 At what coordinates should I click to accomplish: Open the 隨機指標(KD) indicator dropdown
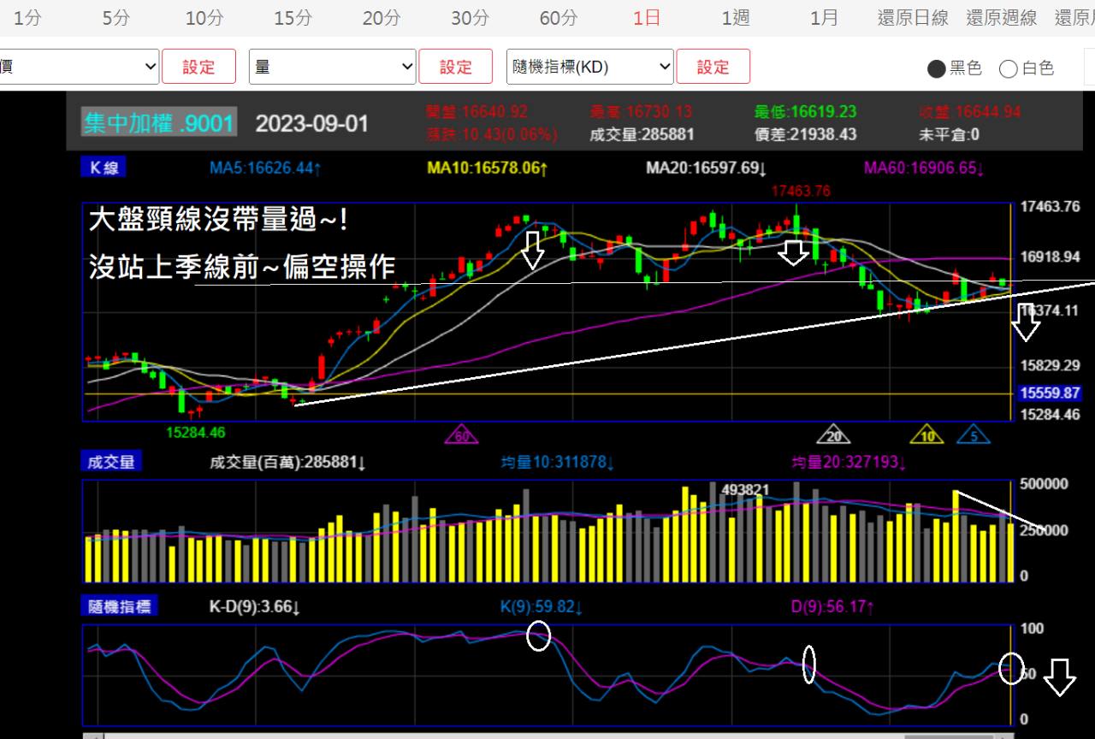click(x=589, y=66)
